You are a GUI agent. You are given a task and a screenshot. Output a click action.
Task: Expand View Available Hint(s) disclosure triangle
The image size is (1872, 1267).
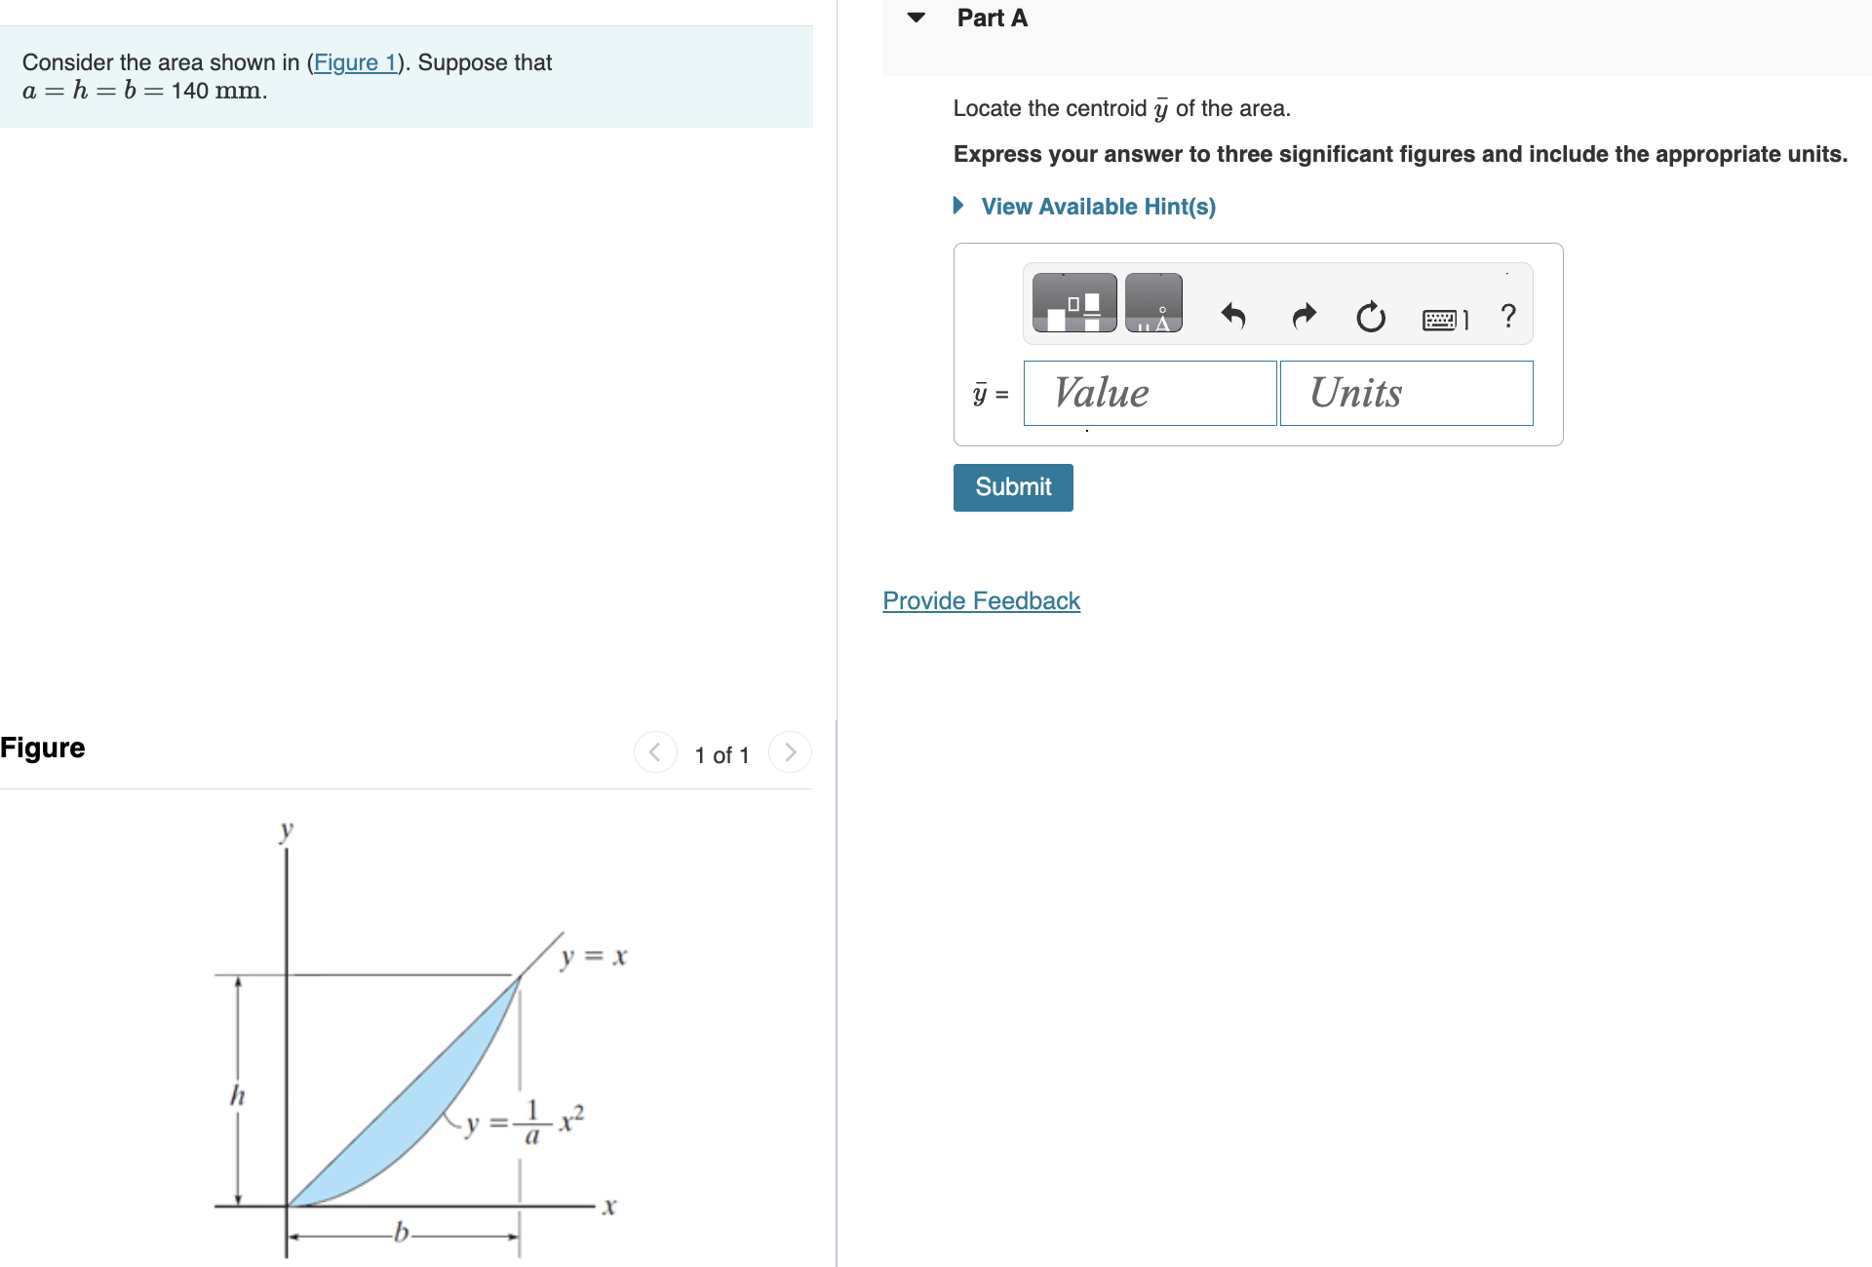956,206
